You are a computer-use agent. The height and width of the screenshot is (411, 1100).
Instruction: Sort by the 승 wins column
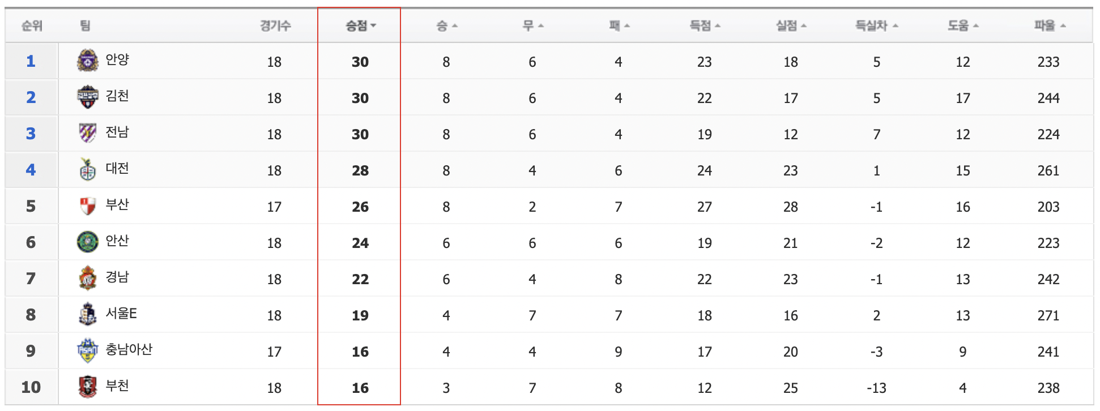446,25
